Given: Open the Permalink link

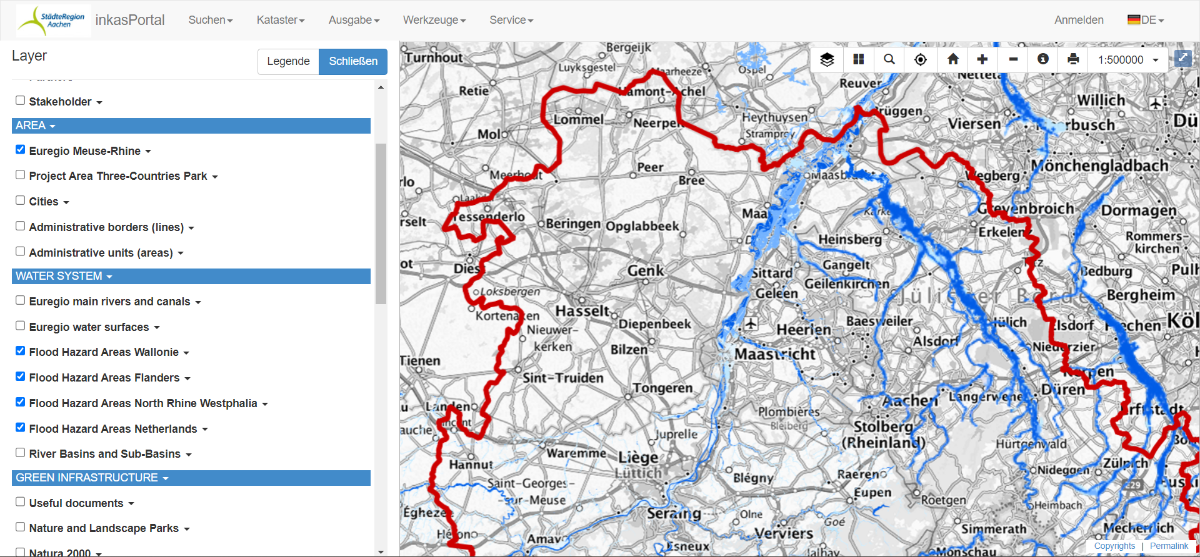Looking at the screenshot, I should point(1169,546).
